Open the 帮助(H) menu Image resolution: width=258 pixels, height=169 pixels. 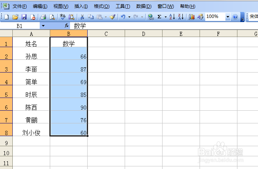click(x=188, y=6)
